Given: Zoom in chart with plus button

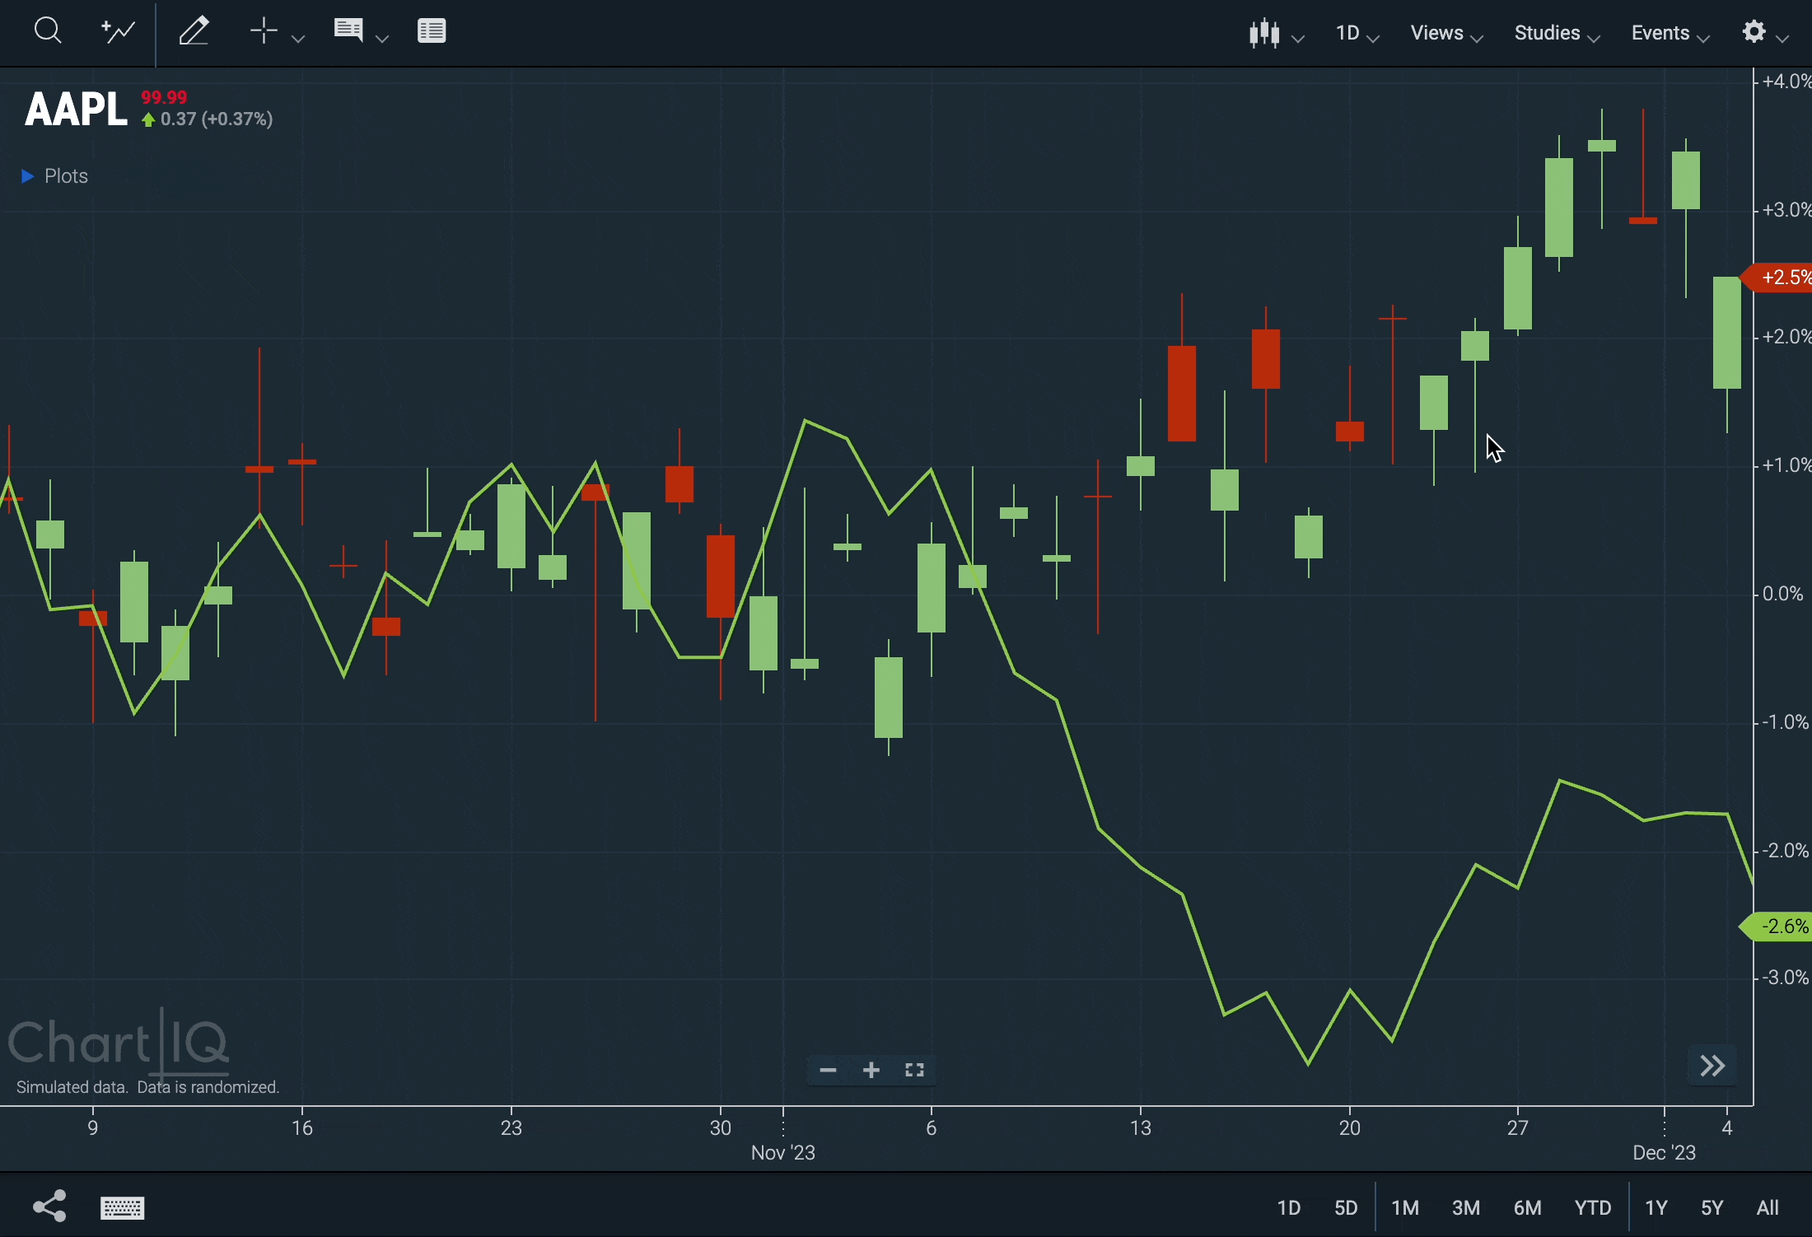Looking at the screenshot, I should 871,1070.
